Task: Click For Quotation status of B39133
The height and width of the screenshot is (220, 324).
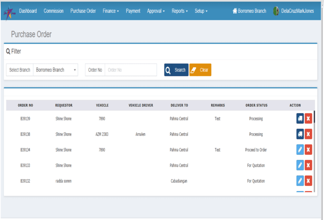Action: click(256, 165)
